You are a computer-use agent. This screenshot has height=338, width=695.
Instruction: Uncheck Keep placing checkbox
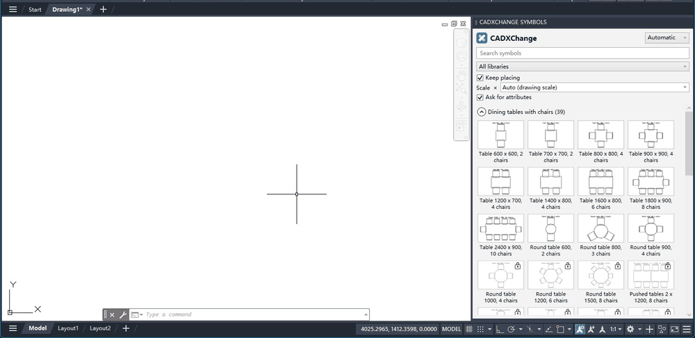[x=480, y=78]
